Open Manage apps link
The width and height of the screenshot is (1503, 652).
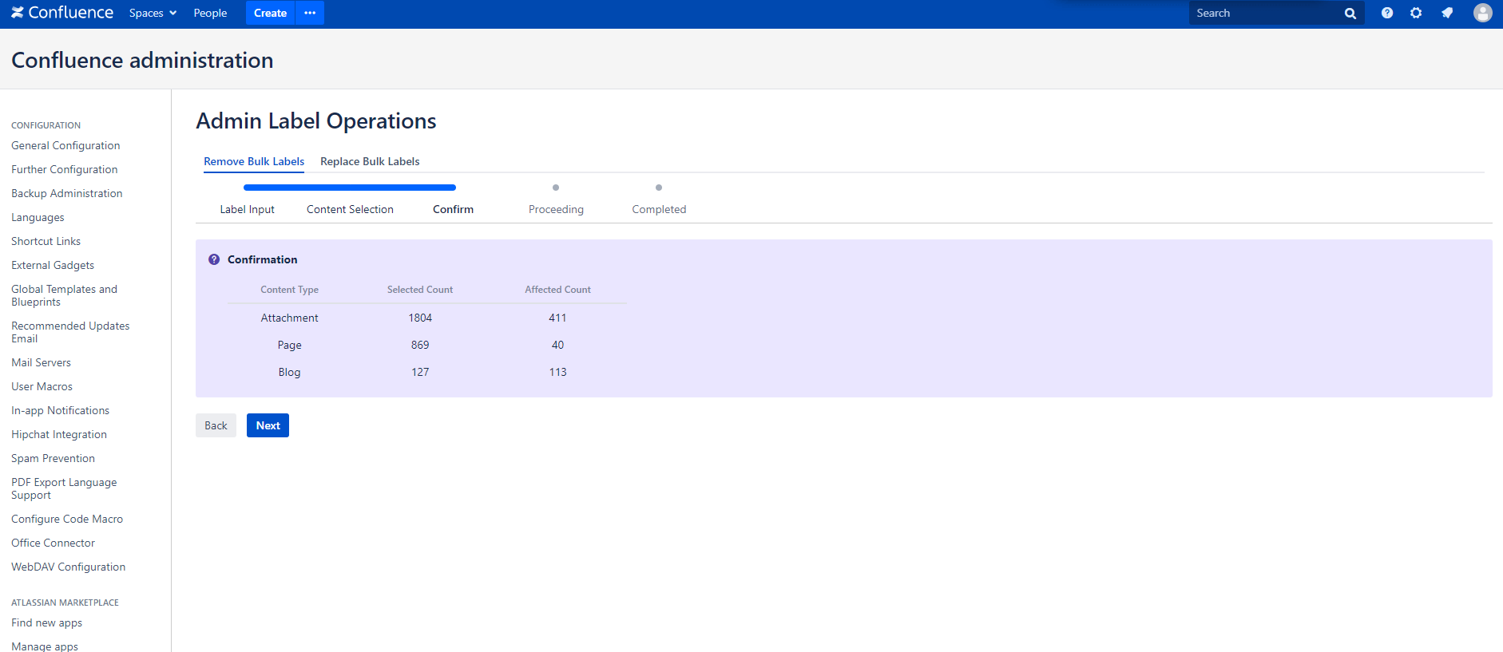click(45, 646)
